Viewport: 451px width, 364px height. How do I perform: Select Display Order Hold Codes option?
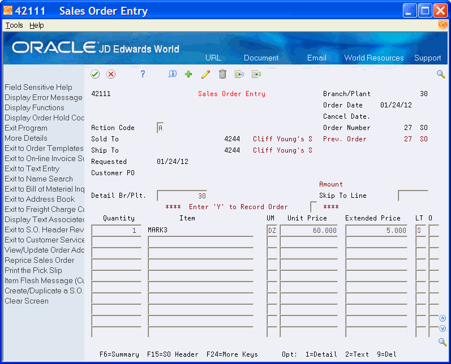click(x=44, y=118)
